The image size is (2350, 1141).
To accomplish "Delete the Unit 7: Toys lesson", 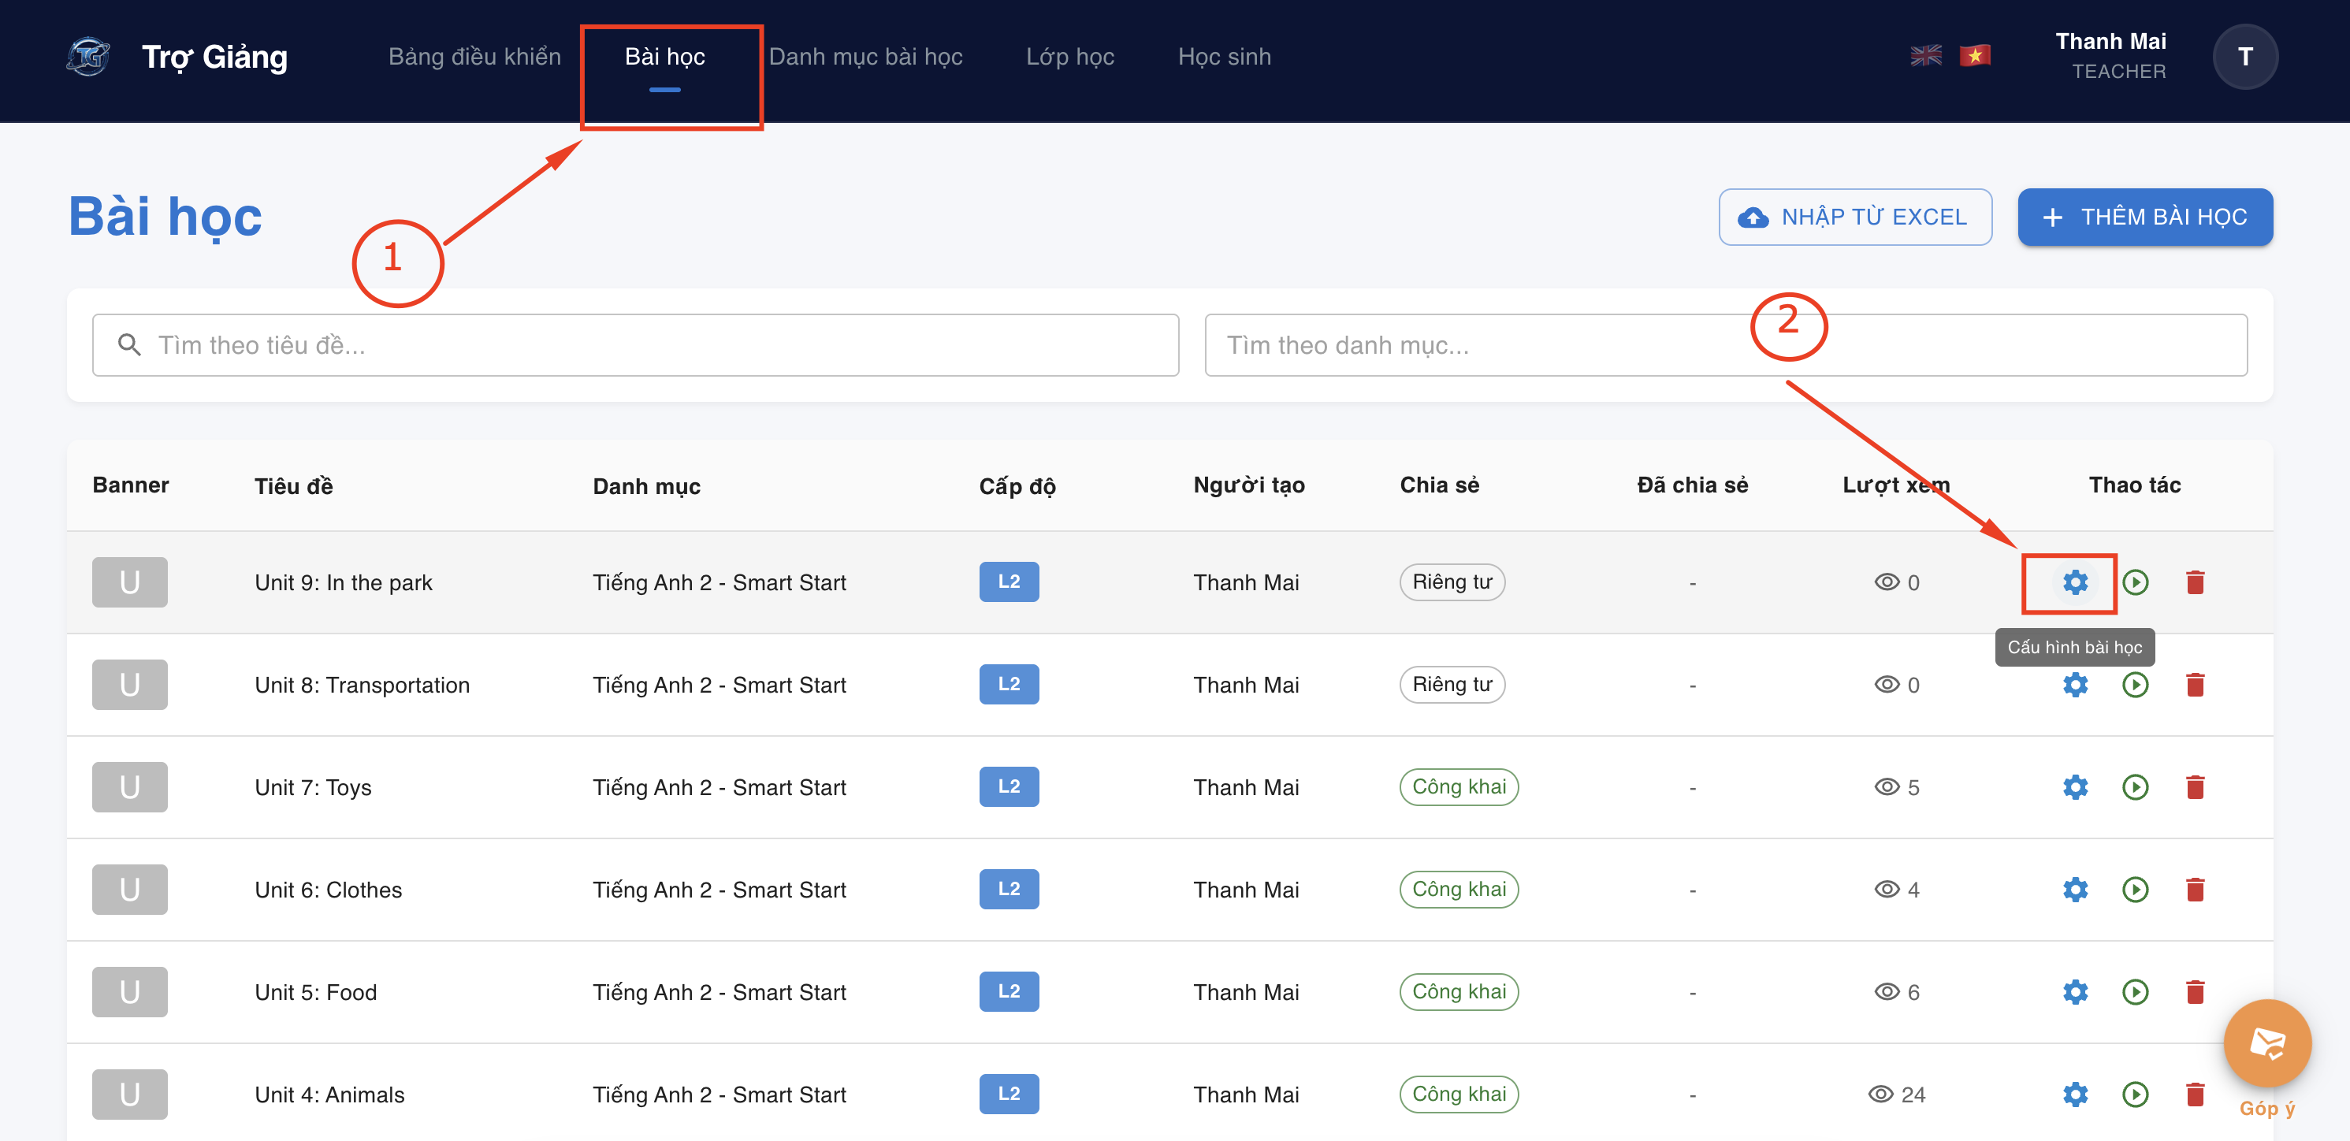I will 2195,787.
